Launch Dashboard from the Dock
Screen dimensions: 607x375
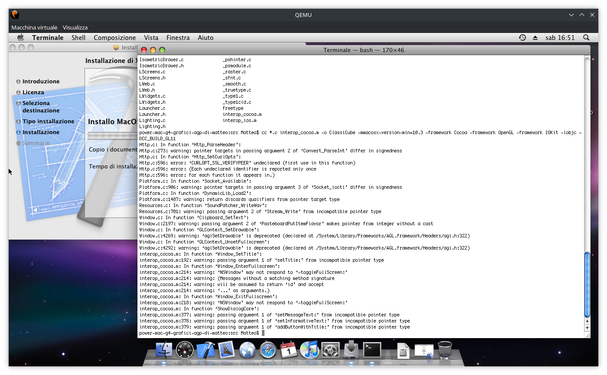(185, 349)
